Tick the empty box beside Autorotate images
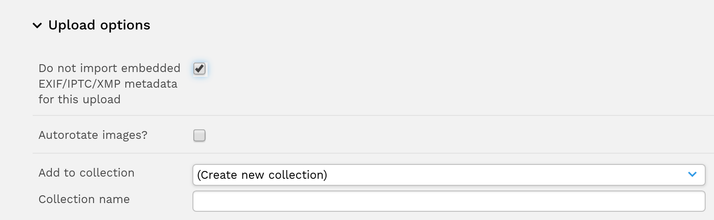714x220 pixels. tap(199, 135)
